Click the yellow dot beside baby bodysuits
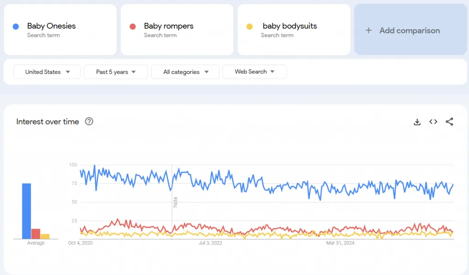Viewport: 469px width, 275px height. click(250, 27)
